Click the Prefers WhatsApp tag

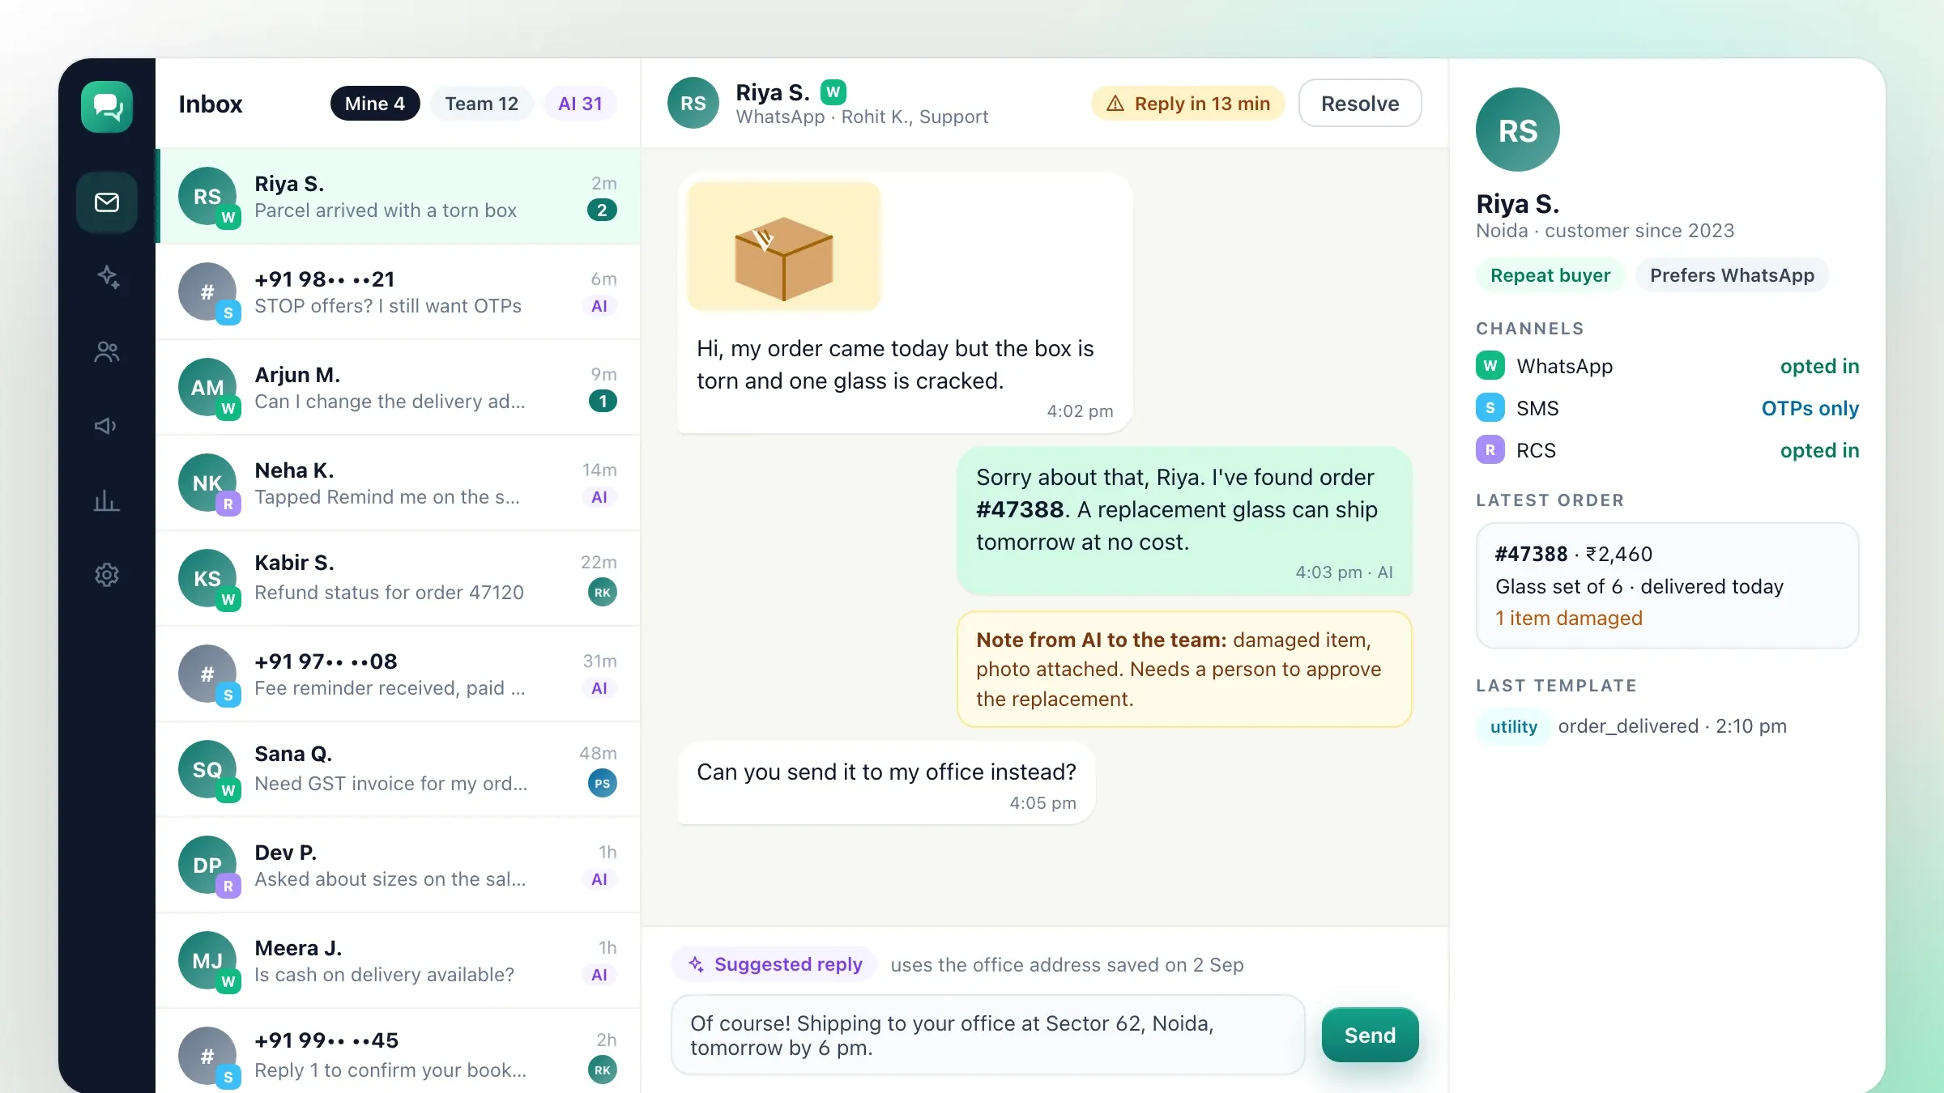point(1732,275)
